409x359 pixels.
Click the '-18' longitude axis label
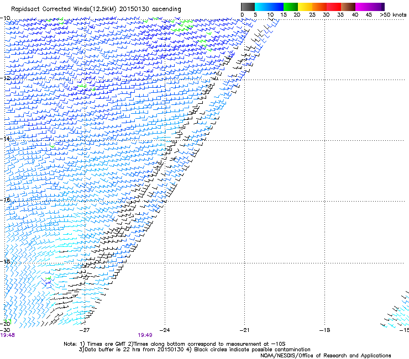(x=324, y=330)
